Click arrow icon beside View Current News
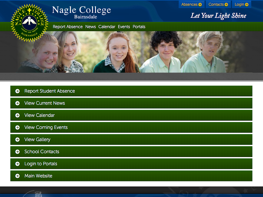263x197 pixels. (x=18, y=103)
